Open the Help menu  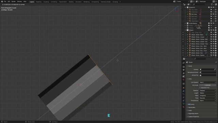click(x=25, y=1)
